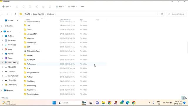Open Windows Start menu

coord(54,103)
